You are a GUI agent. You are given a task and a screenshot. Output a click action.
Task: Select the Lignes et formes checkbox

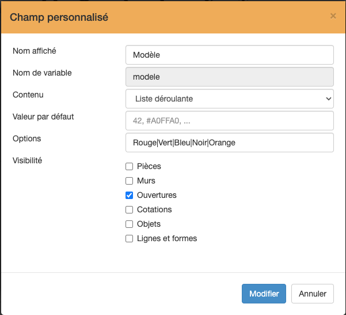click(129, 238)
